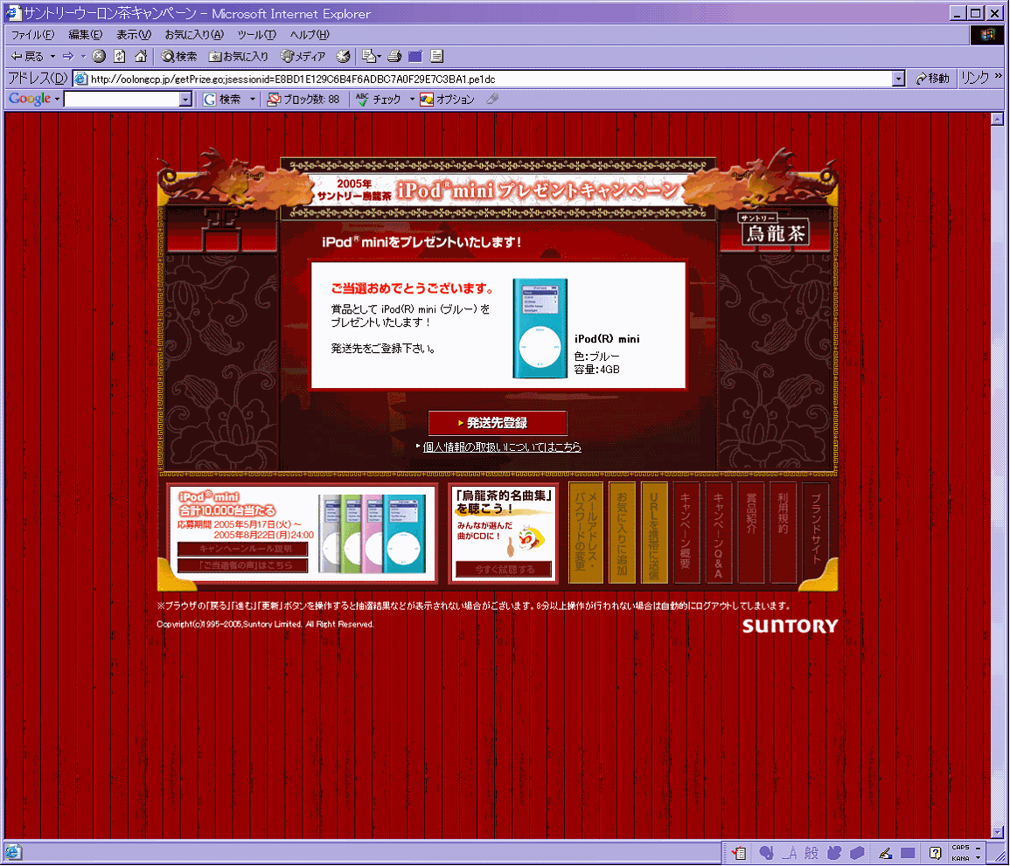Click the サントリー烏龍茶 logo at top right
This screenshot has height=866, width=1010.
(774, 229)
